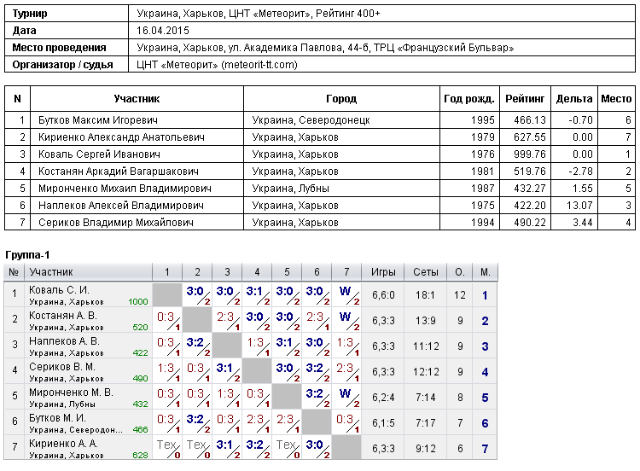The width and height of the screenshot is (640, 471).
Task: Select participant Коваль Сергей Иванович
Action: pyautogui.click(x=99, y=154)
